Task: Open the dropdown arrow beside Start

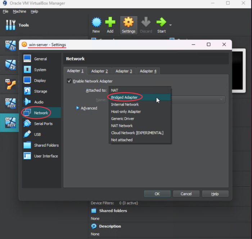Action: (x=170, y=25)
